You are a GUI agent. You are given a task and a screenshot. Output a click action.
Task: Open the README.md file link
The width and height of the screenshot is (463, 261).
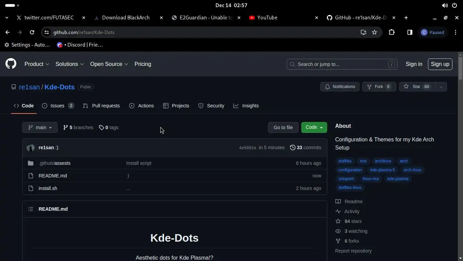[53, 176]
